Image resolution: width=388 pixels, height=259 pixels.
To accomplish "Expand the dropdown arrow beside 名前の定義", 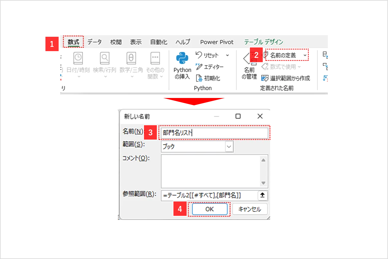I will click(x=305, y=55).
